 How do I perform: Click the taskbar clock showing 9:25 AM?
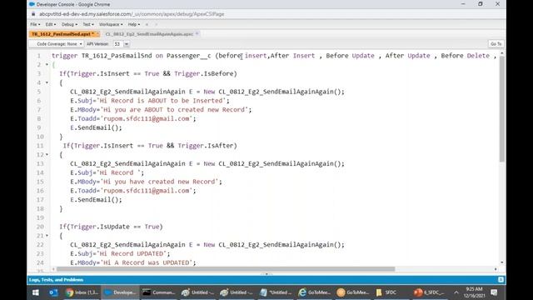(475, 292)
